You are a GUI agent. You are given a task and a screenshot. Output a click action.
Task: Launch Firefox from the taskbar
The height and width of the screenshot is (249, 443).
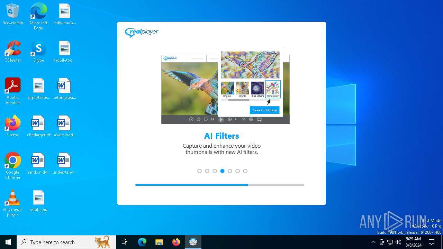click(176, 242)
